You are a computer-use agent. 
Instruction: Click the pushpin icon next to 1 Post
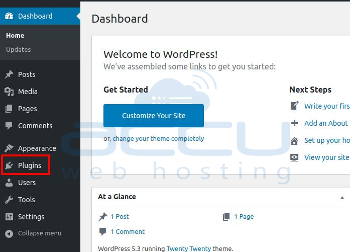103,216
